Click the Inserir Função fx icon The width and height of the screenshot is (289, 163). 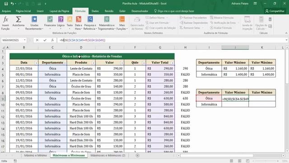click(x=5, y=23)
